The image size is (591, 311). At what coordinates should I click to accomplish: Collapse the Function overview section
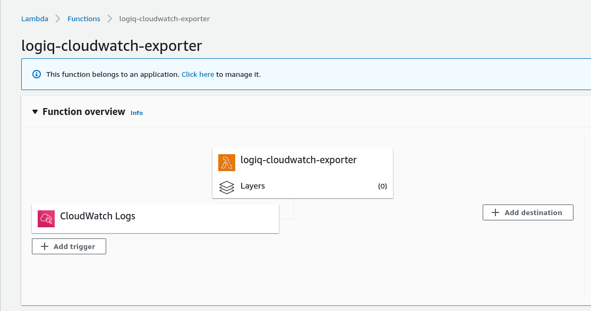pos(35,112)
